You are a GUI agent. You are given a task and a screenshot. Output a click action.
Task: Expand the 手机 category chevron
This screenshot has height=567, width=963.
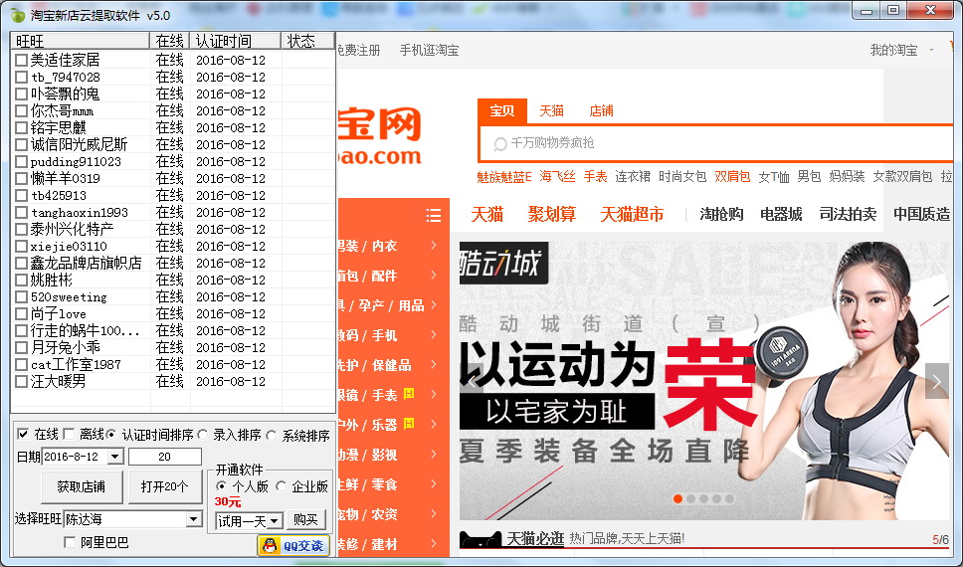coord(434,335)
